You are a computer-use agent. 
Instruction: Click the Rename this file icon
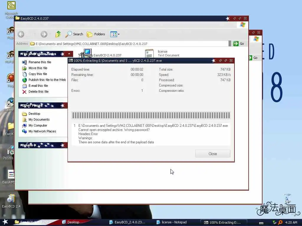[x=24, y=62]
